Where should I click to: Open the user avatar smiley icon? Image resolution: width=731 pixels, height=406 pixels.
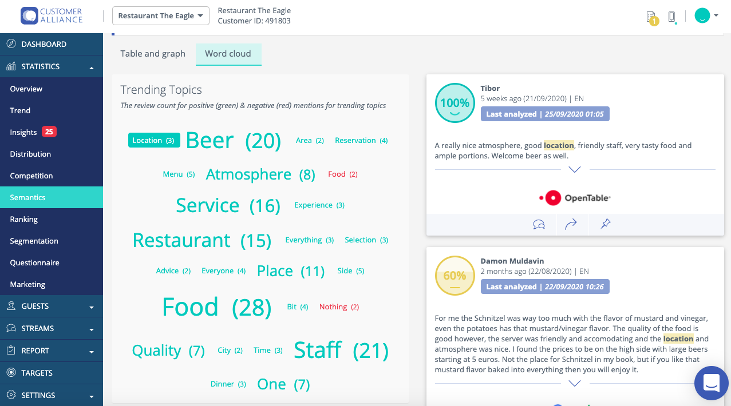point(702,16)
